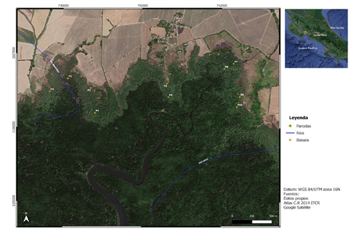Click the Google Satélite source text
Screen dimensions: 353x230
point(297,207)
